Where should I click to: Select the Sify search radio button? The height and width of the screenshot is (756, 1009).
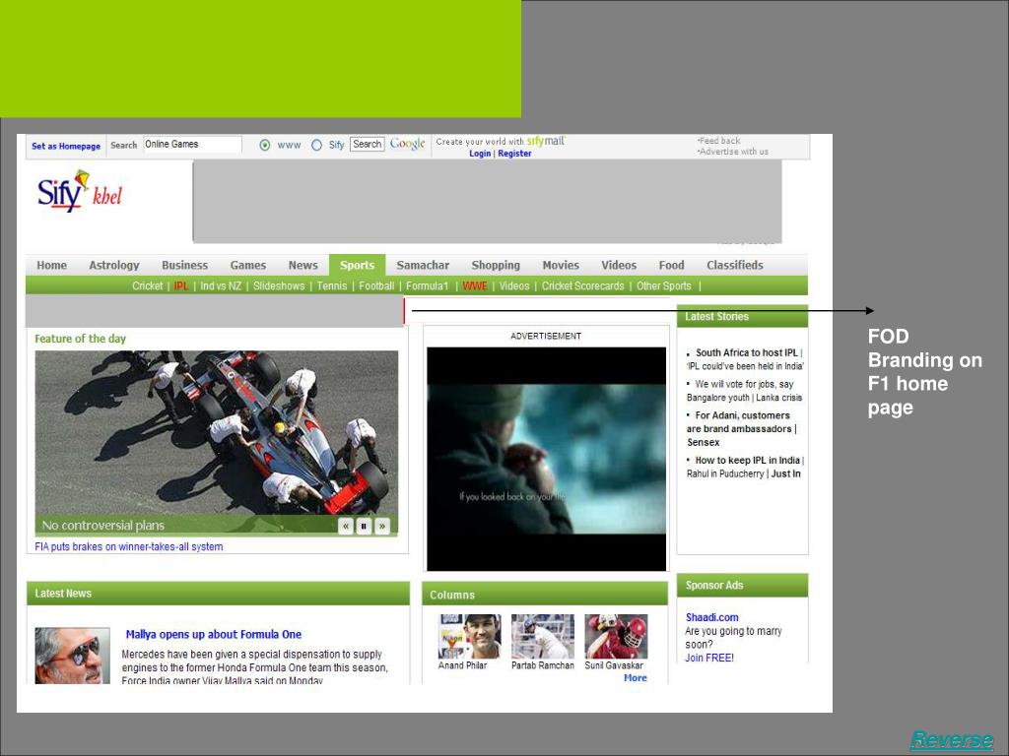(x=316, y=146)
